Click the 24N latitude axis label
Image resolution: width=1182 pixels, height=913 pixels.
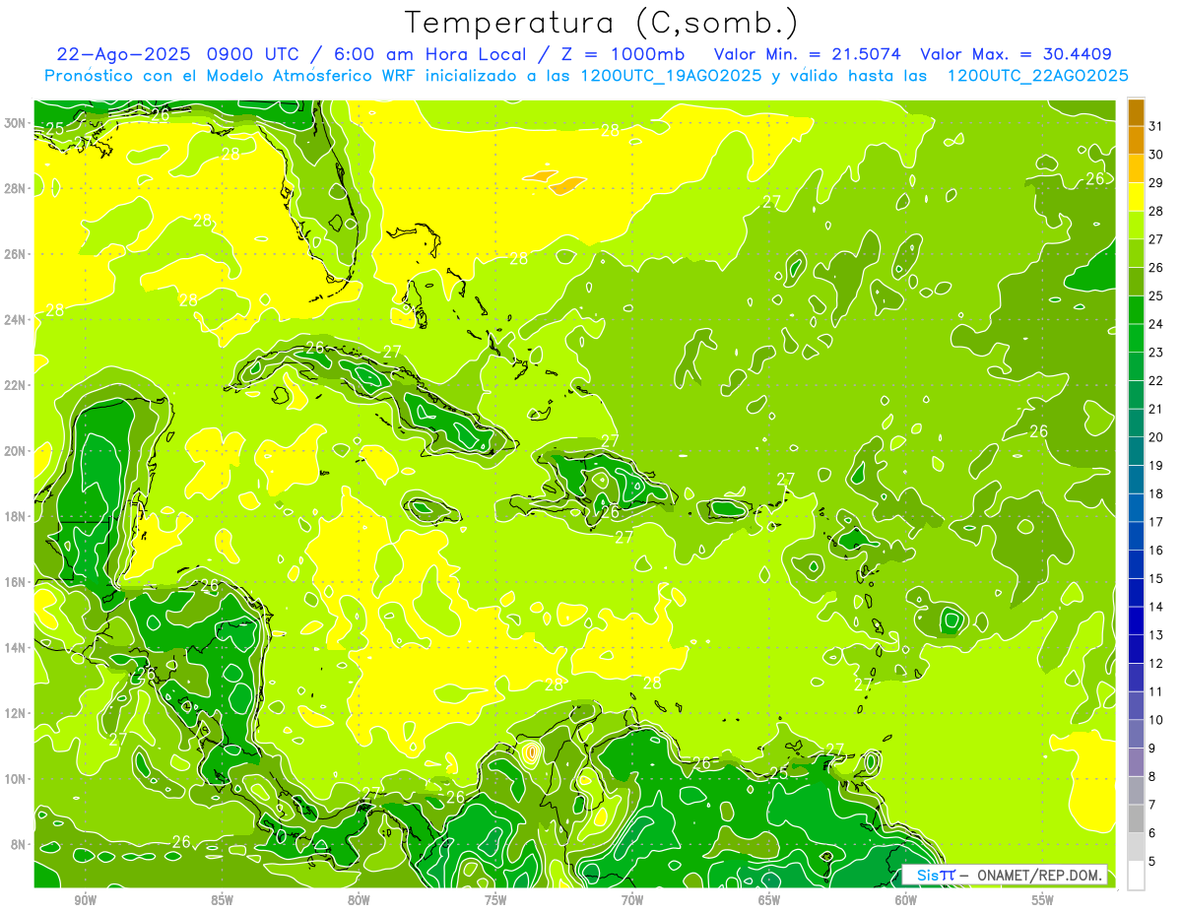point(16,319)
